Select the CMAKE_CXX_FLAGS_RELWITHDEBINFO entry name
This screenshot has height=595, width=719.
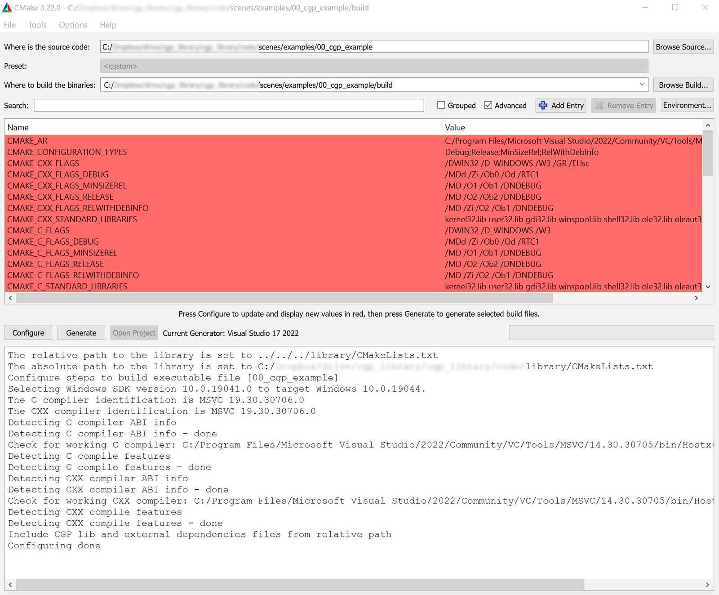coord(78,208)
